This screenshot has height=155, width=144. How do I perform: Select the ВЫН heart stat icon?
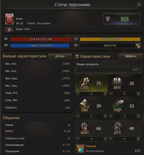pos(84,128)
